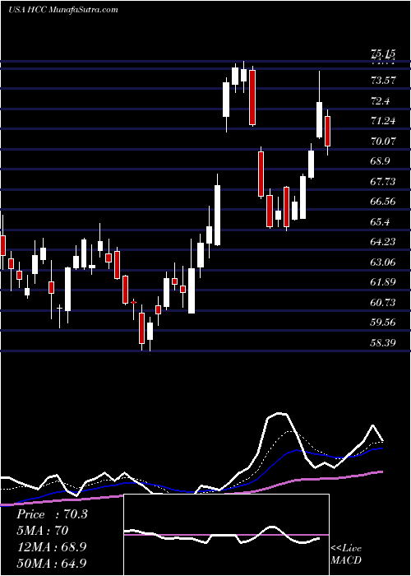Click the 70.07 price axis label
The width and height of the screenshot is (411, 576).
pyautogui.click(x=384, y=141)
